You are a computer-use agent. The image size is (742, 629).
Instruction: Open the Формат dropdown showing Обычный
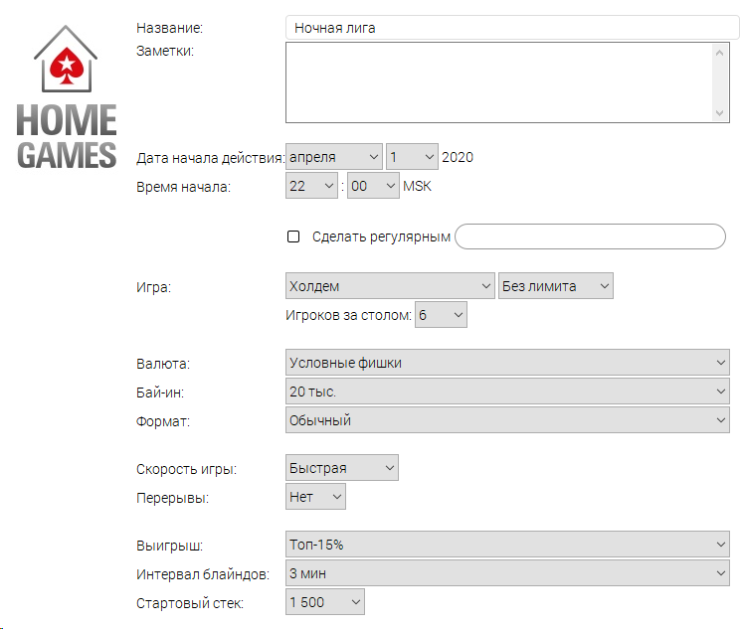click(x=507, y=420)
